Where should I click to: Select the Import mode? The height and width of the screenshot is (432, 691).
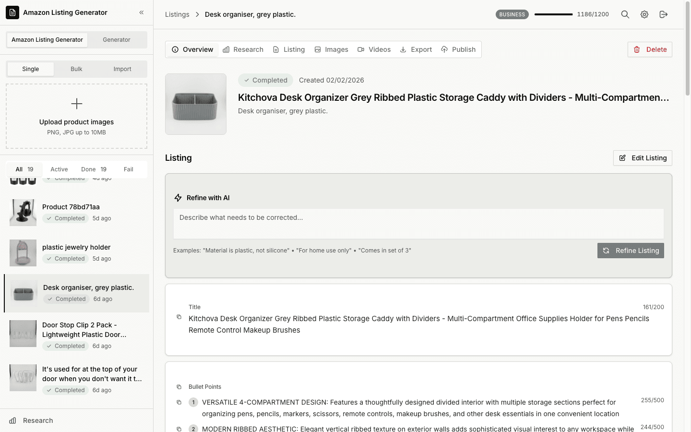[122, 69]
